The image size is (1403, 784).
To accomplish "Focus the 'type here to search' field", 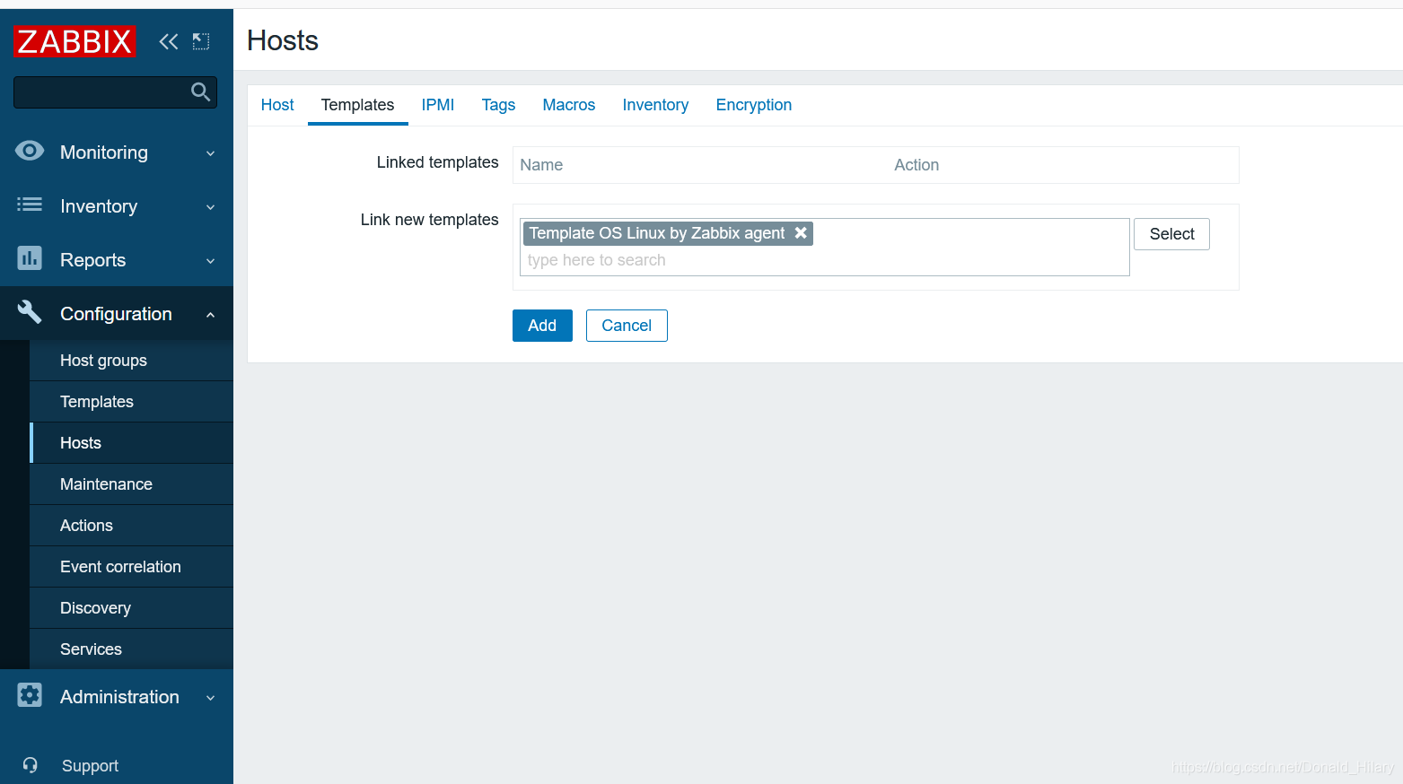I will (x=824, y=260).
